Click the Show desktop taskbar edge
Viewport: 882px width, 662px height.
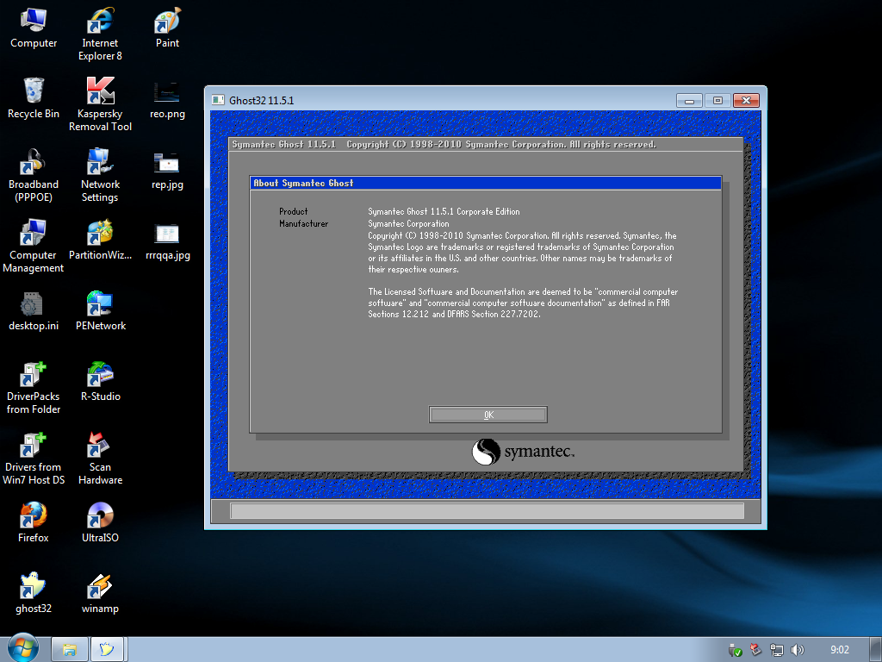(x=876, y=650)
